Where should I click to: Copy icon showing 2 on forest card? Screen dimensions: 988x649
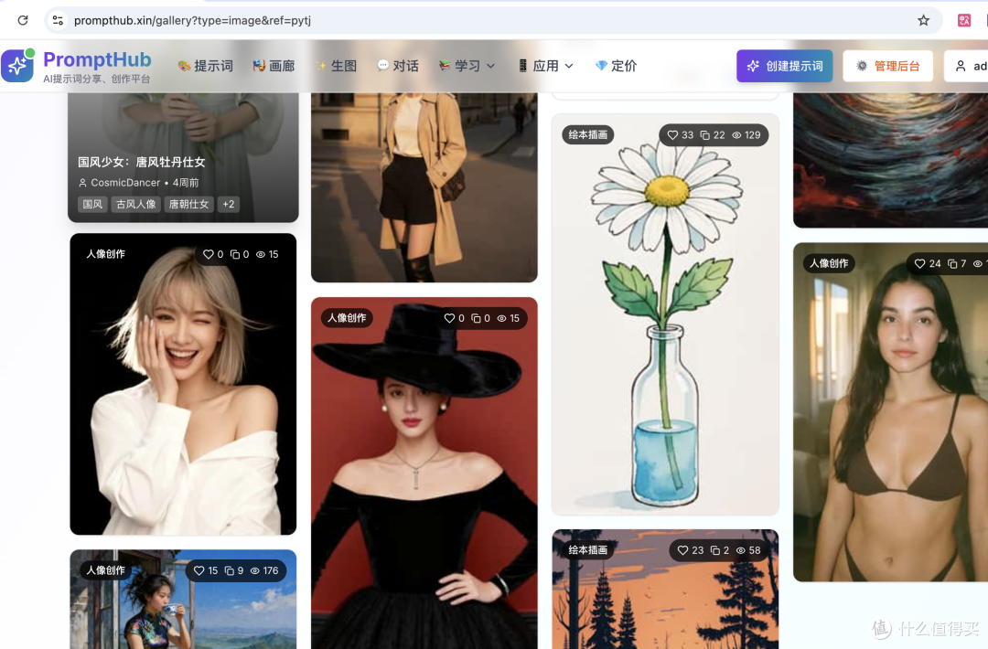click(715, 550)
